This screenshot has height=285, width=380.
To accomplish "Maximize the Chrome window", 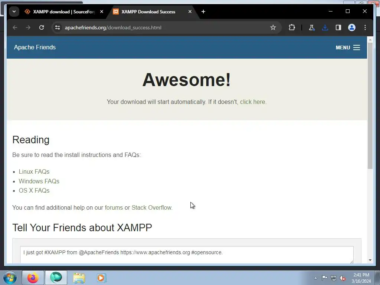I will point(347,11).
